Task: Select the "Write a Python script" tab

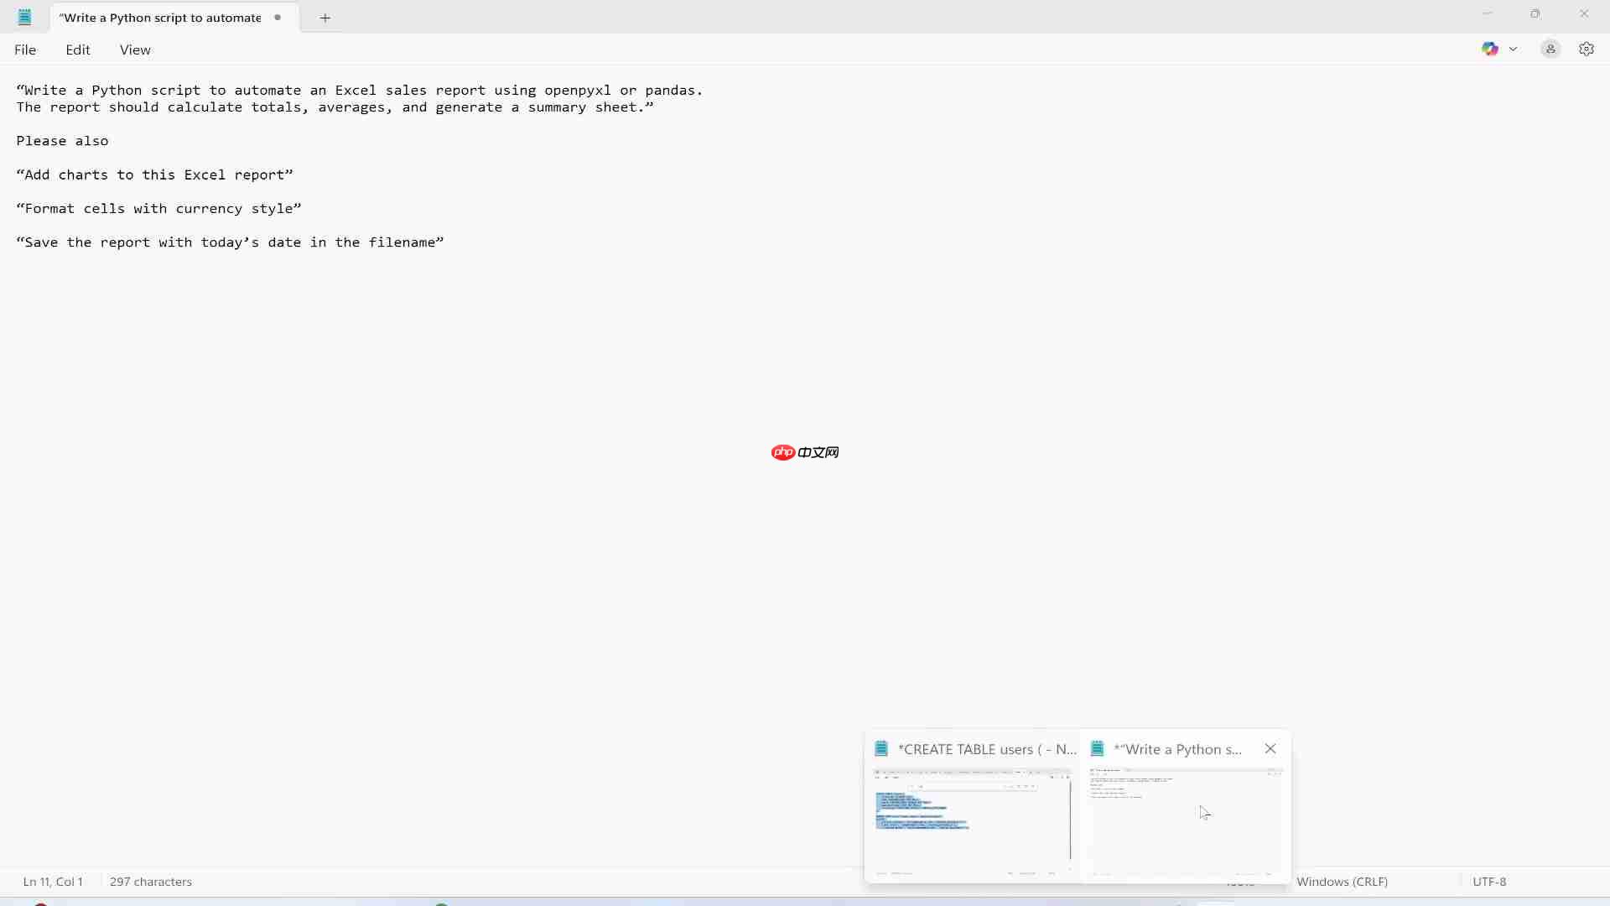Action: [x=160, y=18]
